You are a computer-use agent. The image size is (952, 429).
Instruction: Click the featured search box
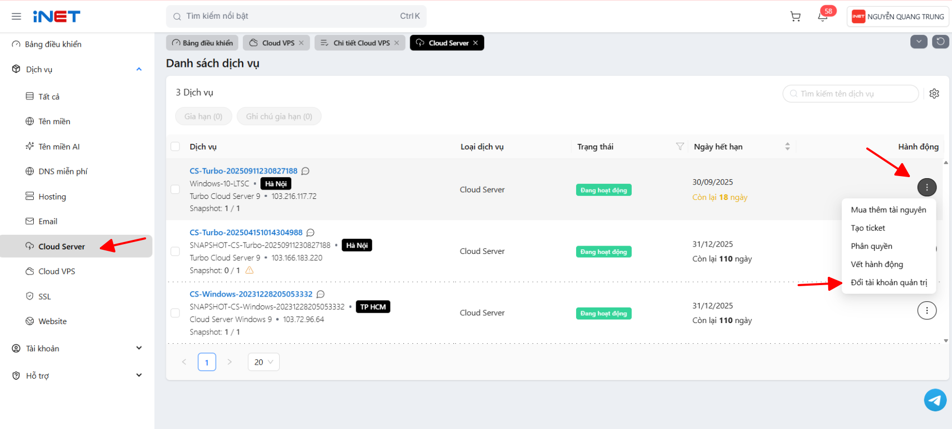point(296,16)
